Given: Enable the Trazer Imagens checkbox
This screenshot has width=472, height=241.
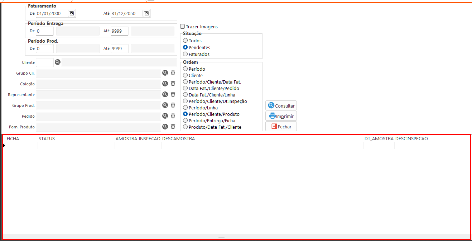Looking at the screenshot, I should pyautogui.click(x=183, y=27).
